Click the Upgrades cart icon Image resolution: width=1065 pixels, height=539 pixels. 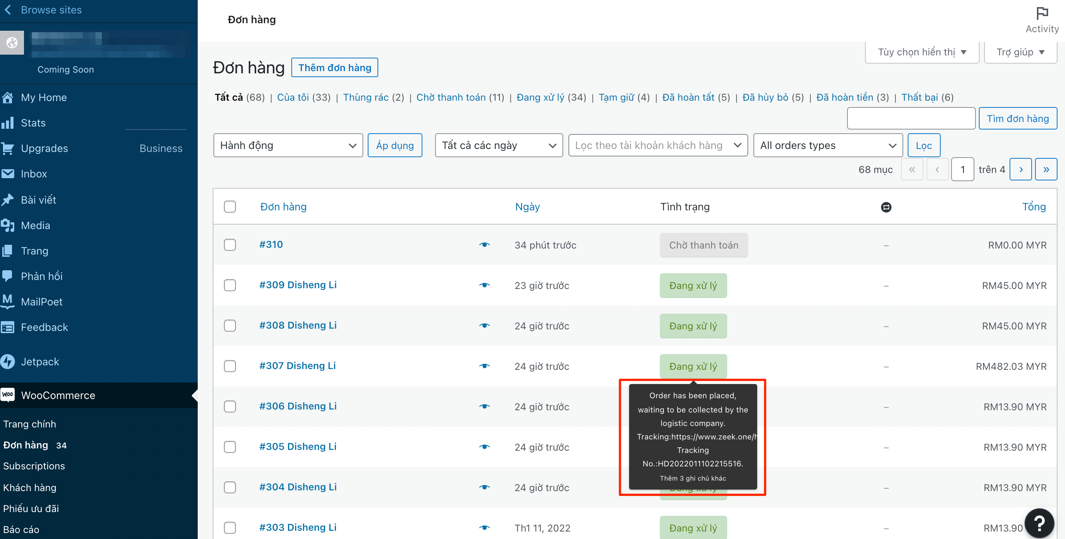click(7, 148)
